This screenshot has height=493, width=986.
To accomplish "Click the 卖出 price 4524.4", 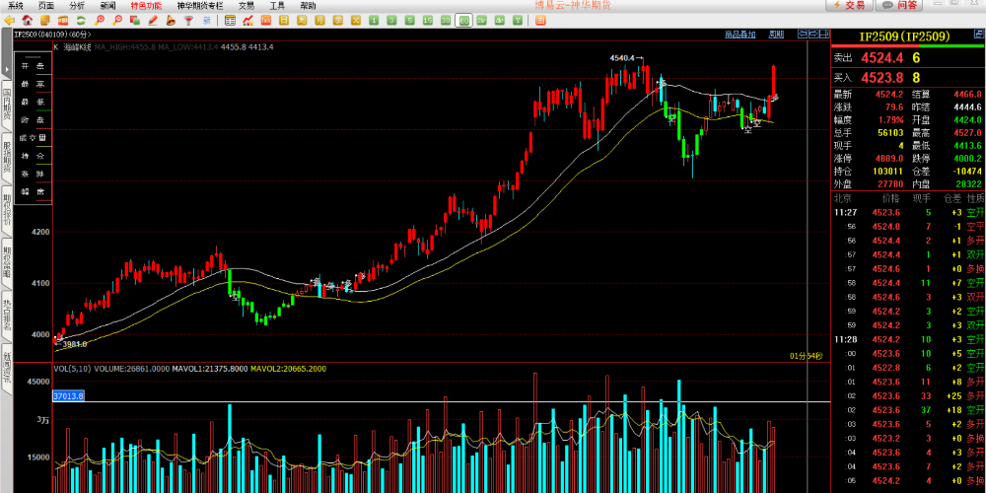I will [x=881, y=58].
